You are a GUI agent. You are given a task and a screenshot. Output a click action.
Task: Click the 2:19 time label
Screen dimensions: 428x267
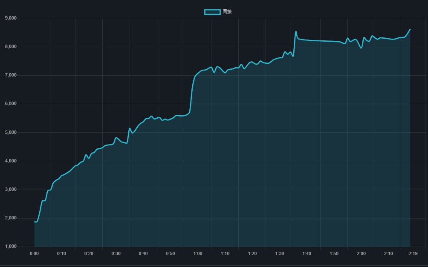[413, 254]
